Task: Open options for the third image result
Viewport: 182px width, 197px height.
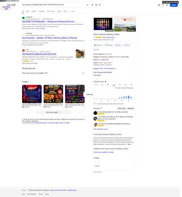Action: pos(84,107)
